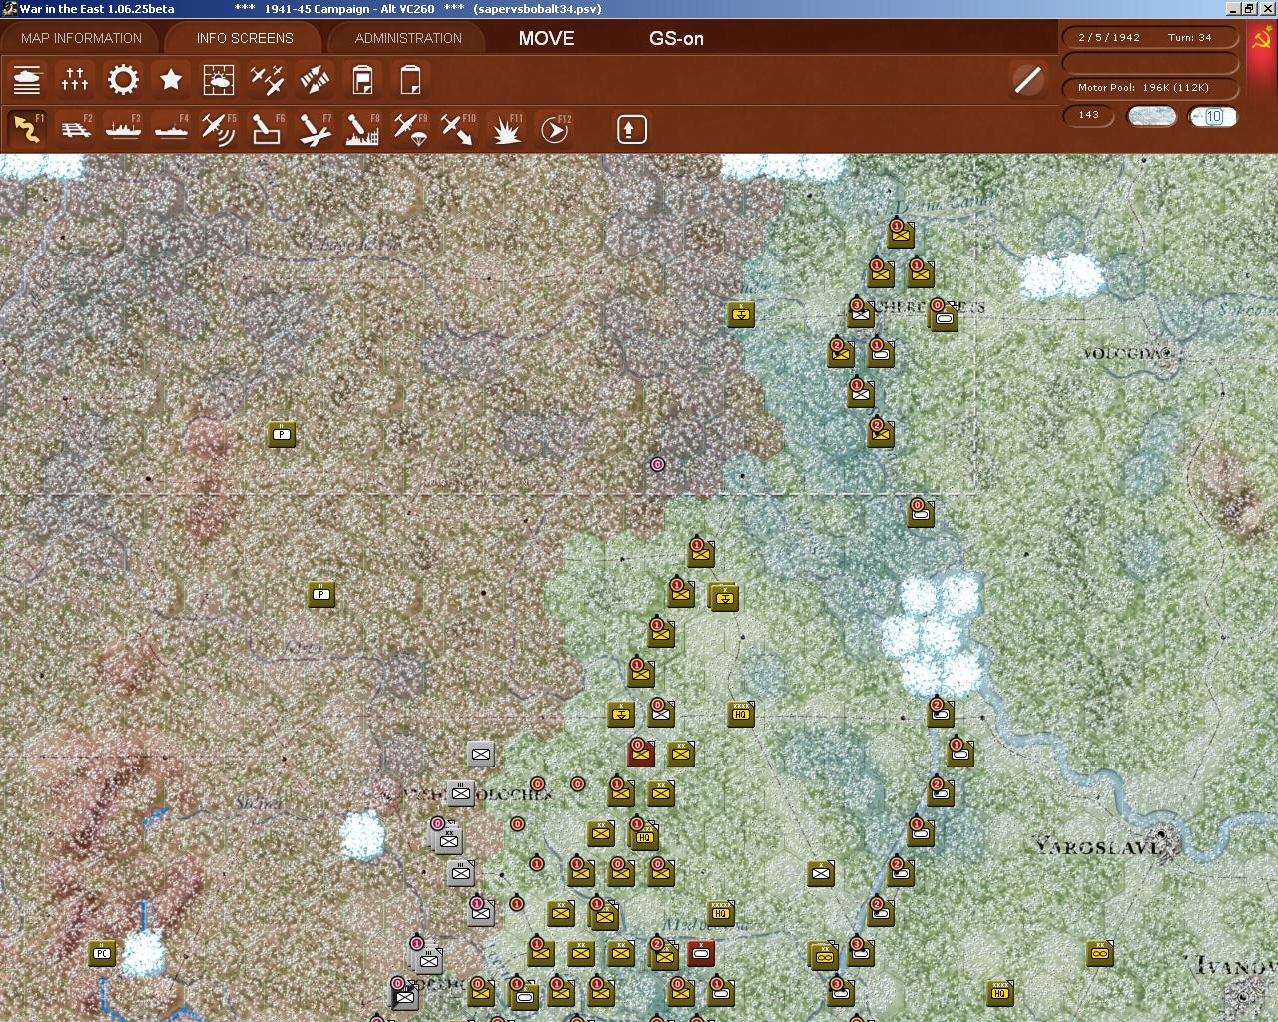Select the F3 naval transport ship button
Viewport: 1278px width, 1022px height.
[x=123, y=129]
